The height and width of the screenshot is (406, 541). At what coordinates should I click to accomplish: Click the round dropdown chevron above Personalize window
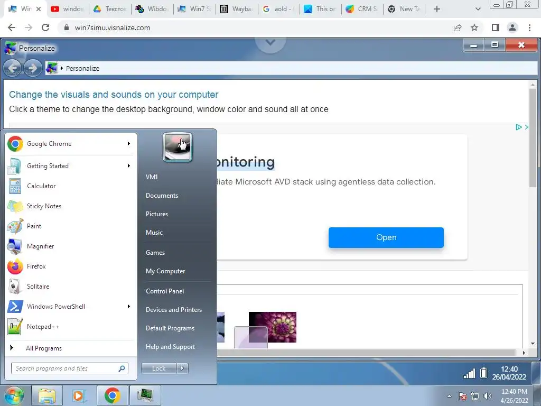click(270, 43)
